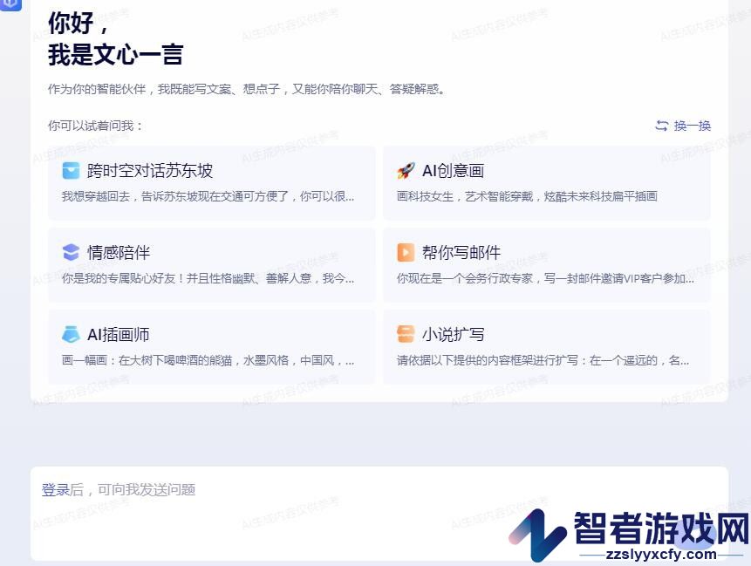
Task: Choose the 小说扩写 prompt title
Action: pyautogui.click(x=453, y=334)
